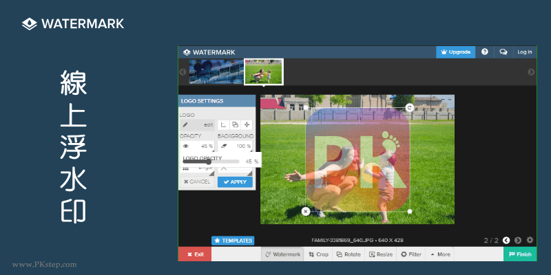This screenshot has width=551, height=275.
Task: Click the logo duplicate layers icon
Action: (235, 125)
